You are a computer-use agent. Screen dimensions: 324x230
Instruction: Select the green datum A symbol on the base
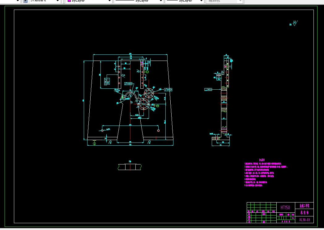pyautogui.click(x=94, y=143)
